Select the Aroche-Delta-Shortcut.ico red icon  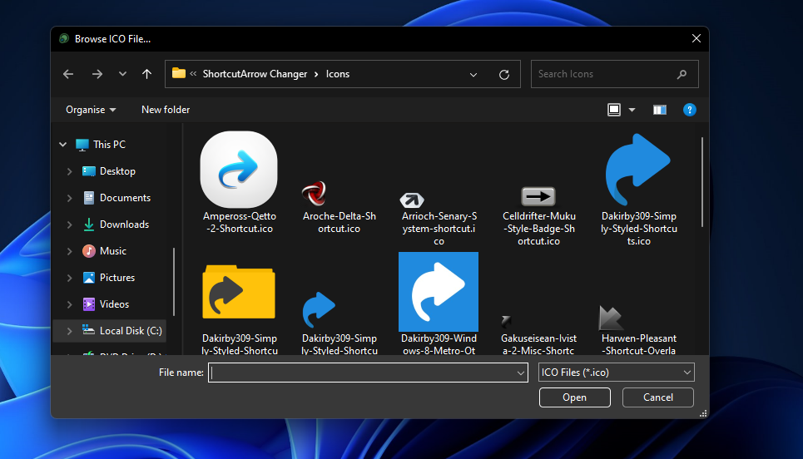pos(314,195)
